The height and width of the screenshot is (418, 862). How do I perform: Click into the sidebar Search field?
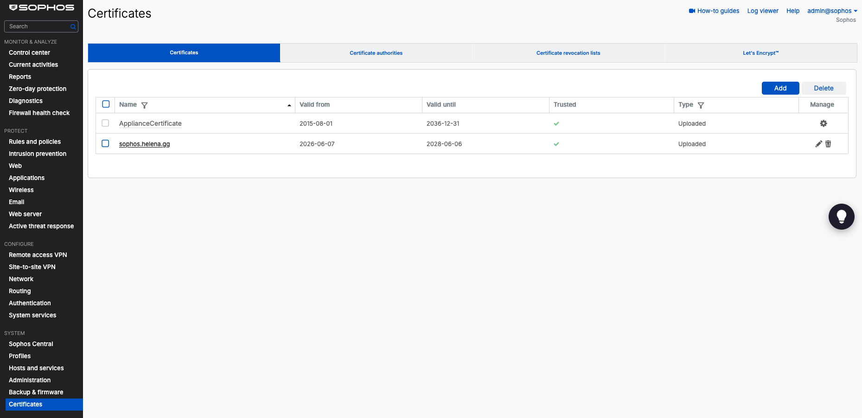[38, 26]
